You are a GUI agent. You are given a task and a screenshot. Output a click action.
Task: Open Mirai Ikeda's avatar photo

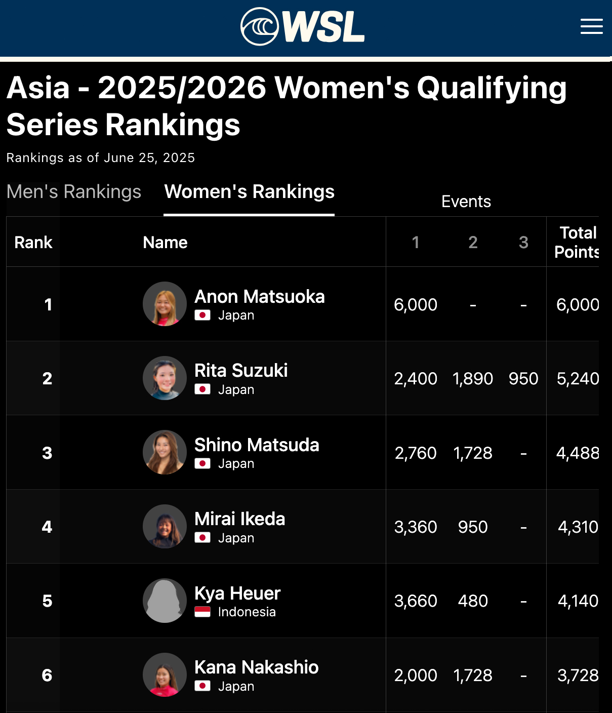(x=165, y=526)
